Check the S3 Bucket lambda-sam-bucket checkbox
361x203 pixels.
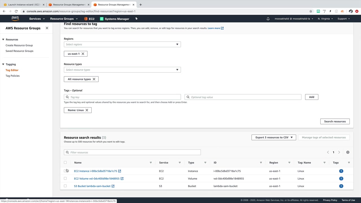coord(65,186)
